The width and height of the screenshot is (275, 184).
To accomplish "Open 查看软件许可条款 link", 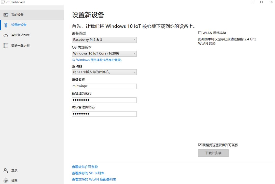I will (85, 167).
